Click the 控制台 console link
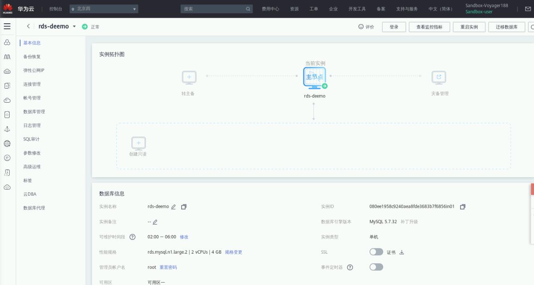The width and height of the screenshot is (534, 285). tap(55, 9)
